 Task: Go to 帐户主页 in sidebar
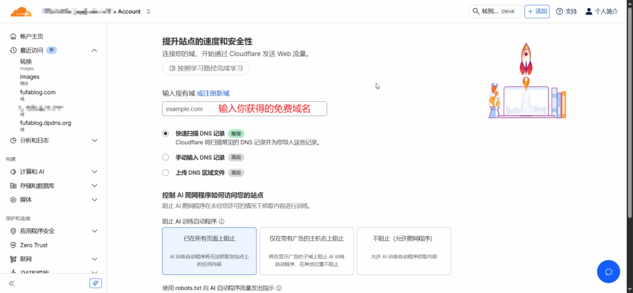(x=31, y=36)
